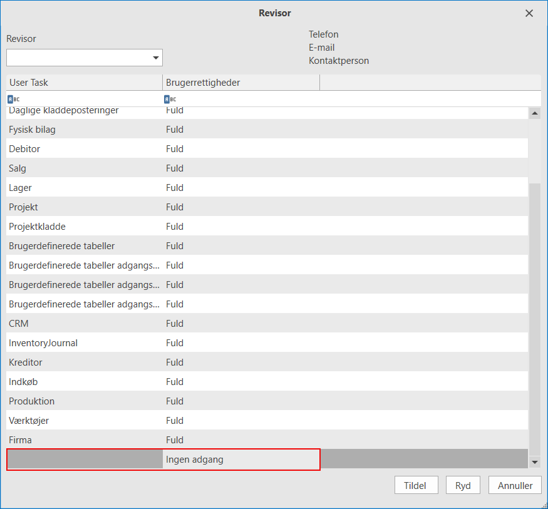Click Fuld permission for the Firma row

tap(175, 440)
